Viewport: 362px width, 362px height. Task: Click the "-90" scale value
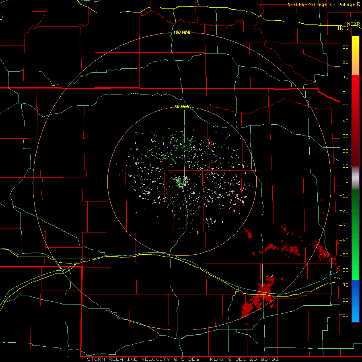point(344,315)
